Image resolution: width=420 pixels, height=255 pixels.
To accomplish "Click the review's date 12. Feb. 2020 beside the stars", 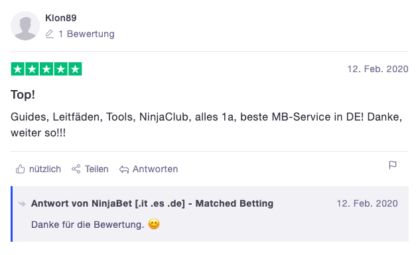I will (378, 69).
